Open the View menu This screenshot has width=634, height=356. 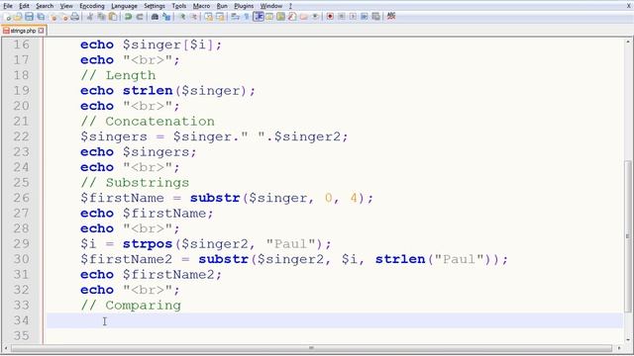pos(66,6)
